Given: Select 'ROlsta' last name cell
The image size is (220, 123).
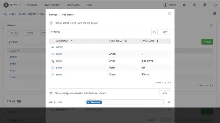Looking at the screenshot, I should [145, 74].
